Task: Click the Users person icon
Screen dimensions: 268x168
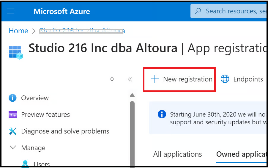Action: tap(25, 164)
